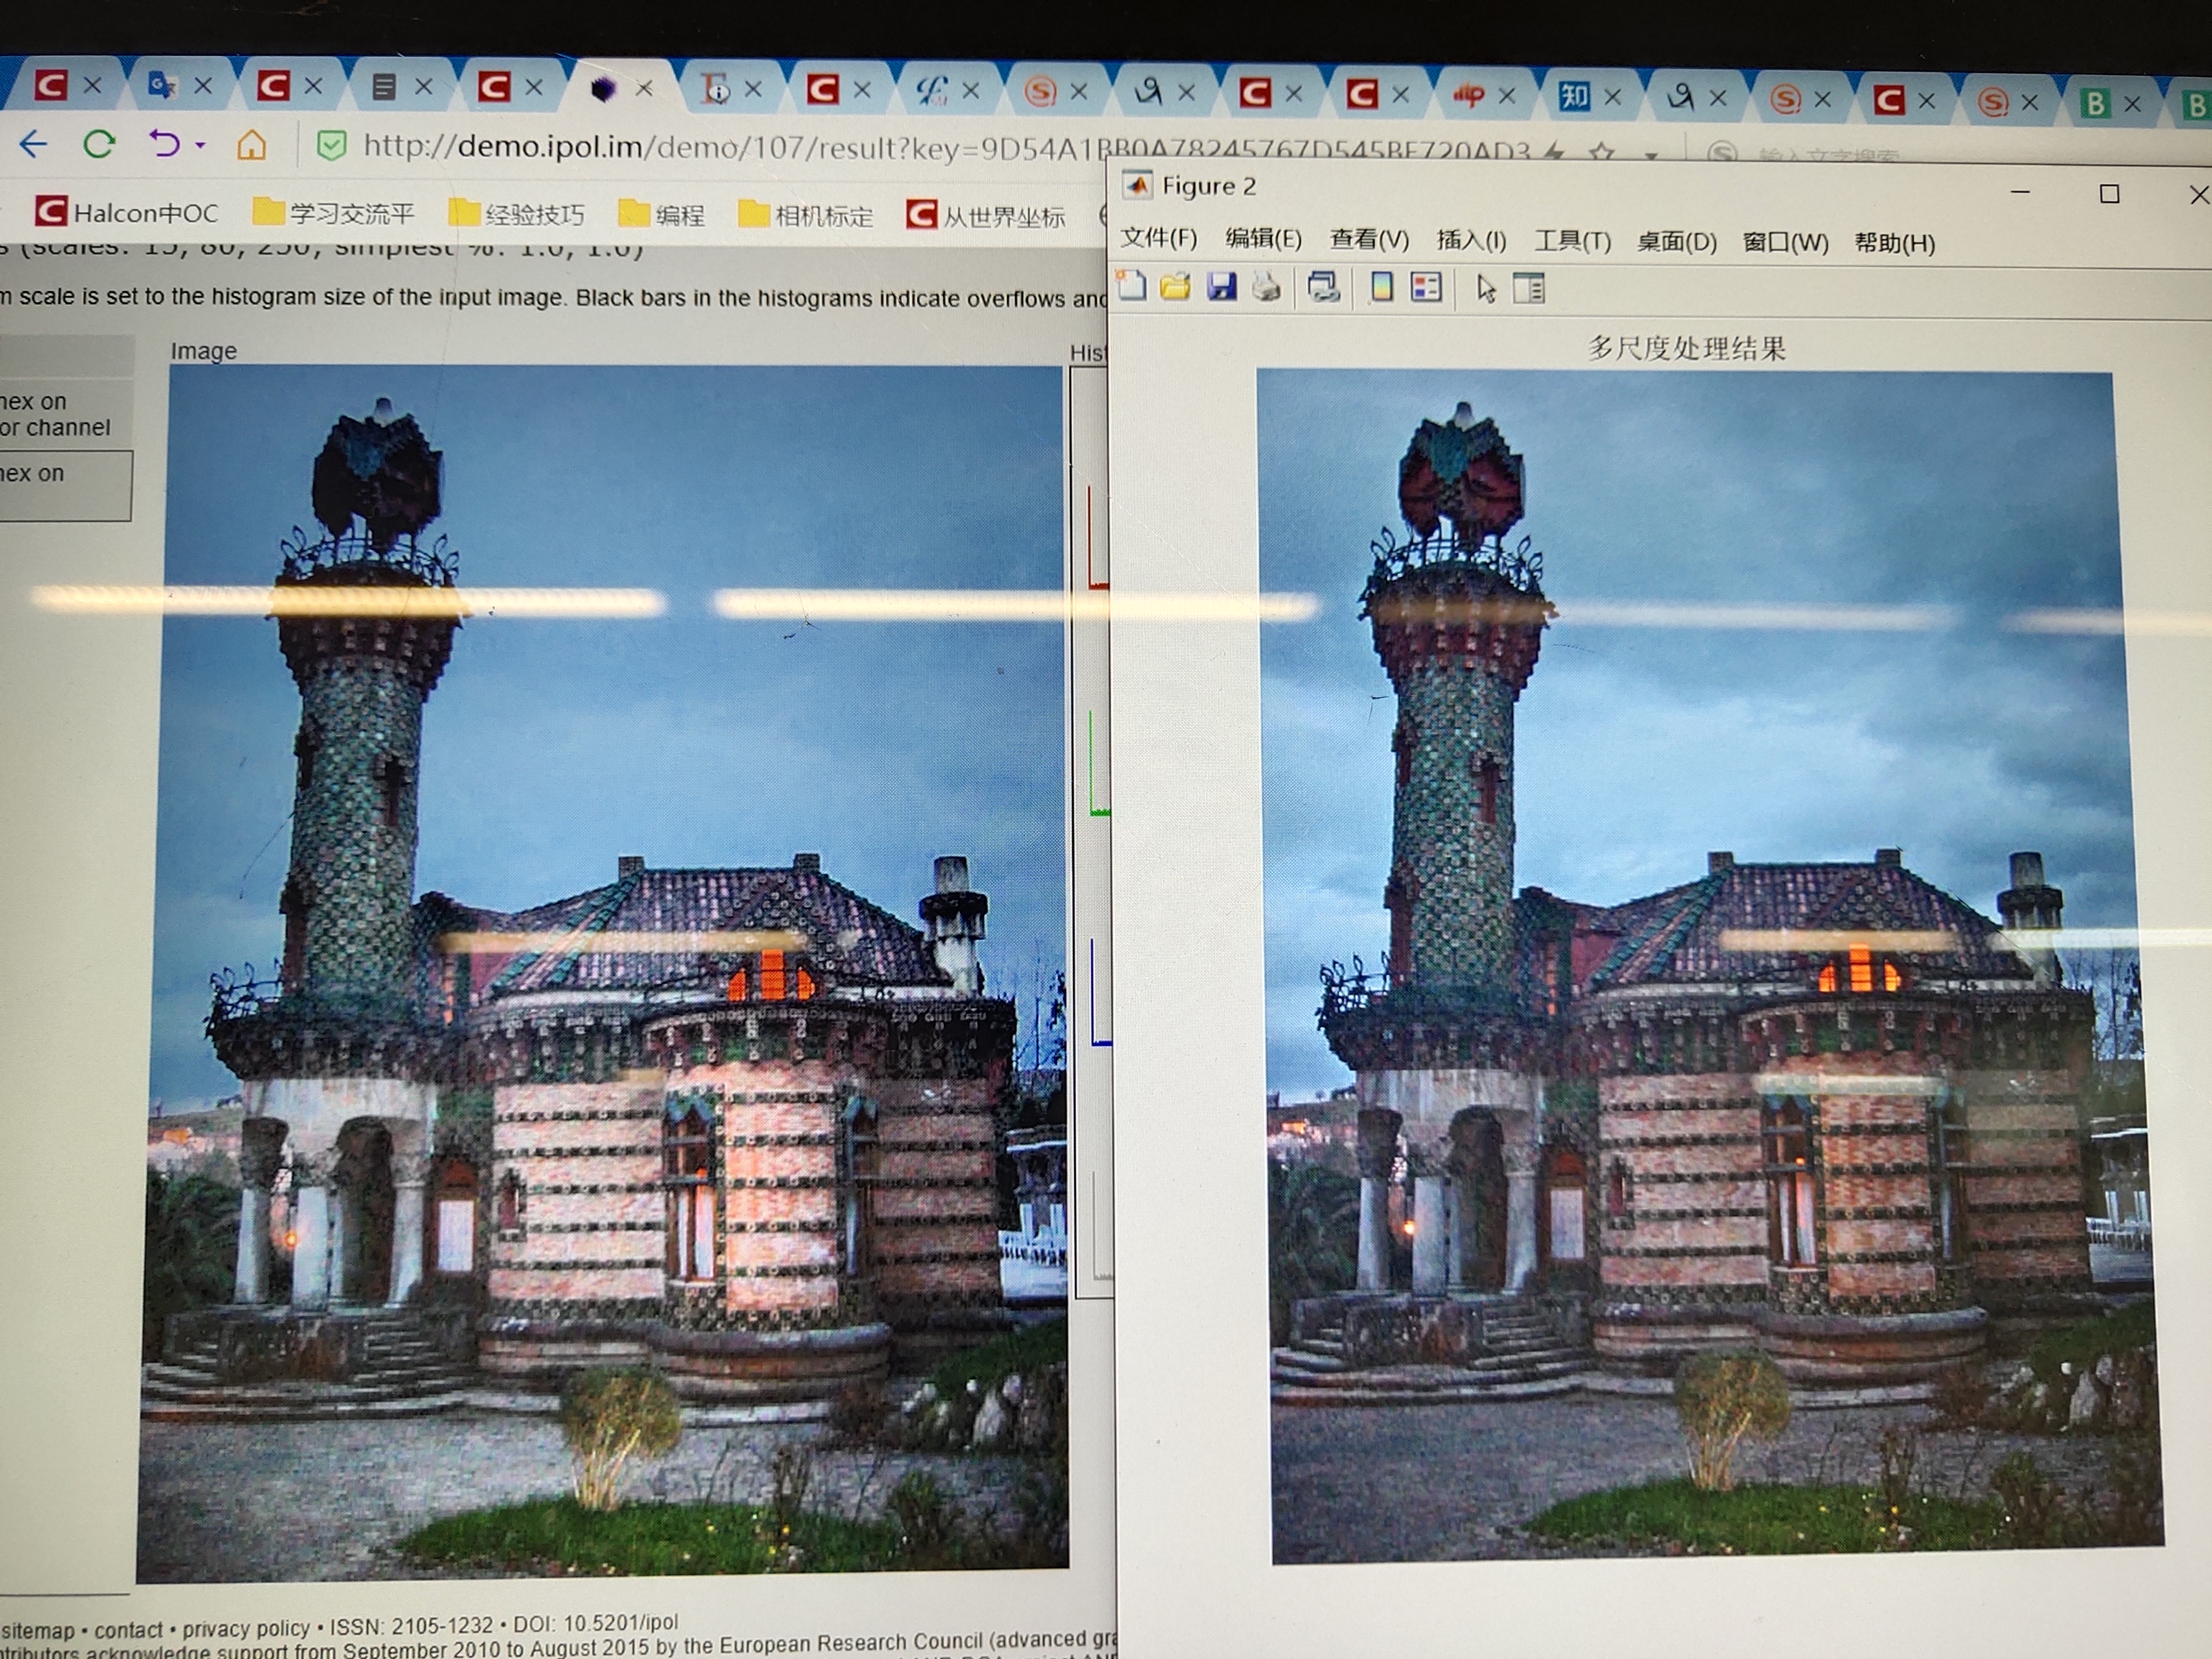Viewport: 2212px width, 1659px height.
Task: Click the Link Plot icon
Action: coord(1323,288)
